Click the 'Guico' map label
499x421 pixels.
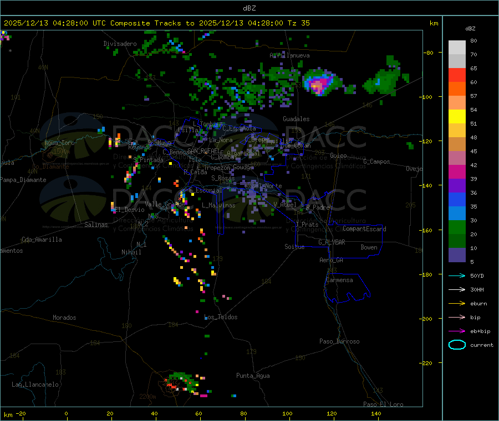(338, 155)
